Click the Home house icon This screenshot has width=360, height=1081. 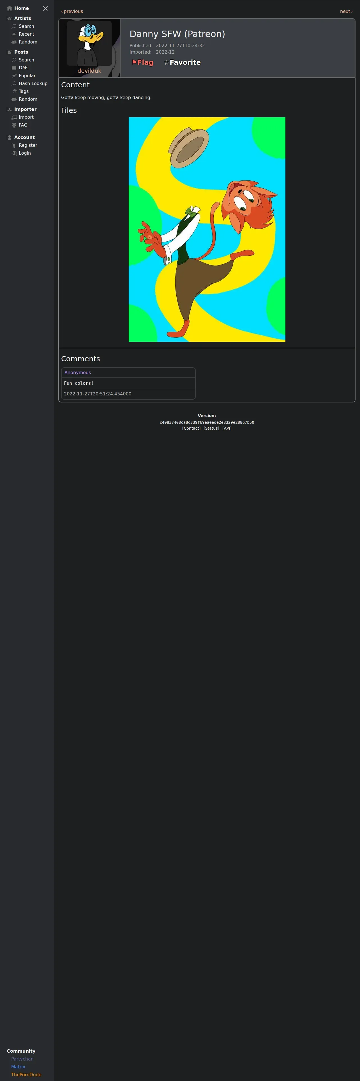(10, 8)
